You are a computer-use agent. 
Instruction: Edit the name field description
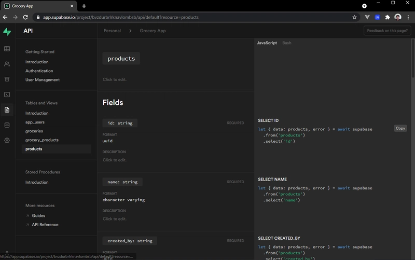[115, 219]
